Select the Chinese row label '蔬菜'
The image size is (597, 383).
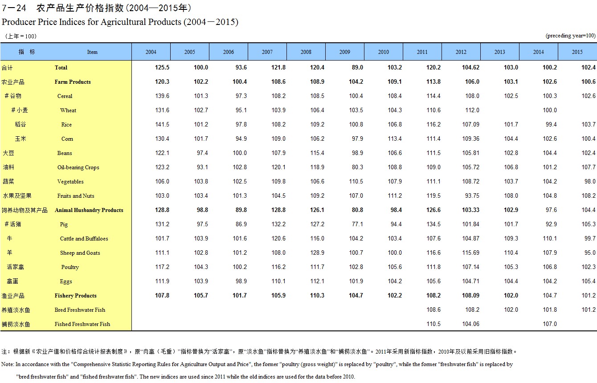coord(8,182)
